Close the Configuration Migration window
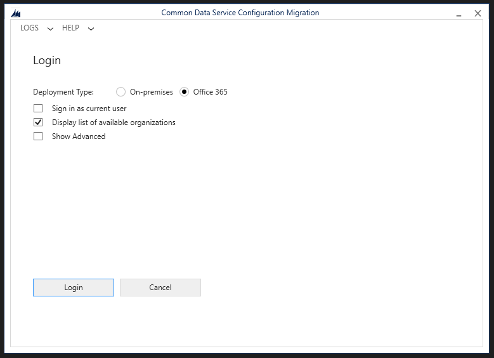The image size is (494, 358). click(x=478, y=13)
